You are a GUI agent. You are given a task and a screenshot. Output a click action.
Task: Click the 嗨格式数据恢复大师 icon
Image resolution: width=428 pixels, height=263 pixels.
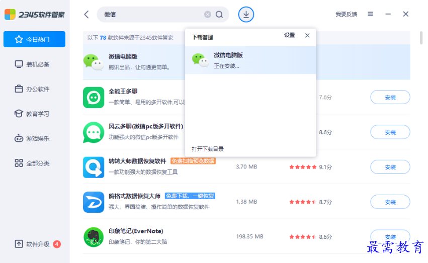(94, 202)
